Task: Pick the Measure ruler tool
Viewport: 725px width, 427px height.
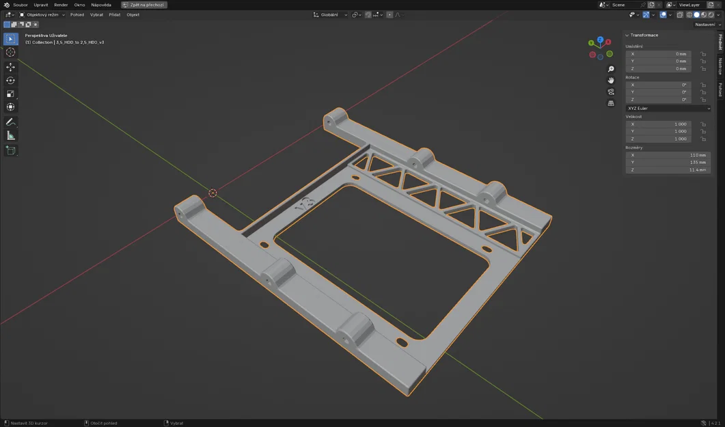Action: (11, 135)
